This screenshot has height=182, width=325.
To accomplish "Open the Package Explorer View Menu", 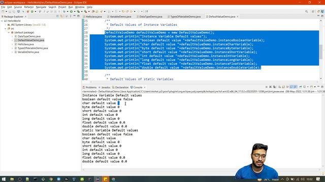I will coord(71,16).
